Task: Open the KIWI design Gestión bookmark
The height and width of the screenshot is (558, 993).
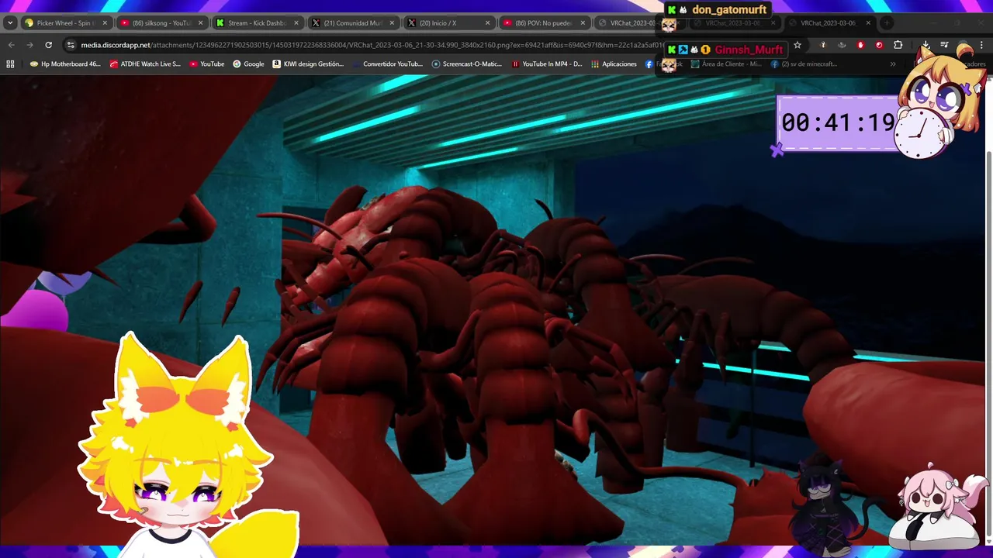Action: [308, 64]
